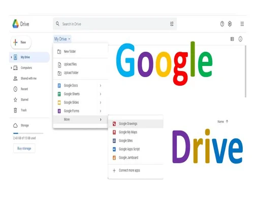Click the storage used text
The image size is (254, 203).
tap(24, 138)
